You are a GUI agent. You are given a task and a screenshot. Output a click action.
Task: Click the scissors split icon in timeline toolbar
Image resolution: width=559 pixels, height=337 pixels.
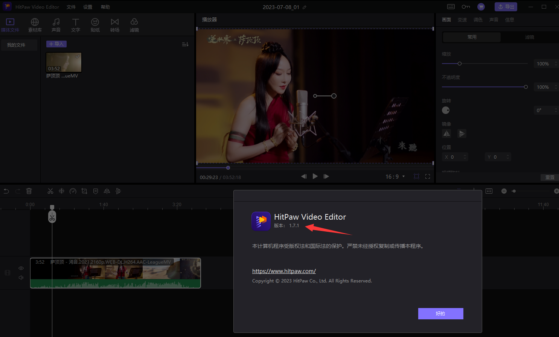[50, 191]
